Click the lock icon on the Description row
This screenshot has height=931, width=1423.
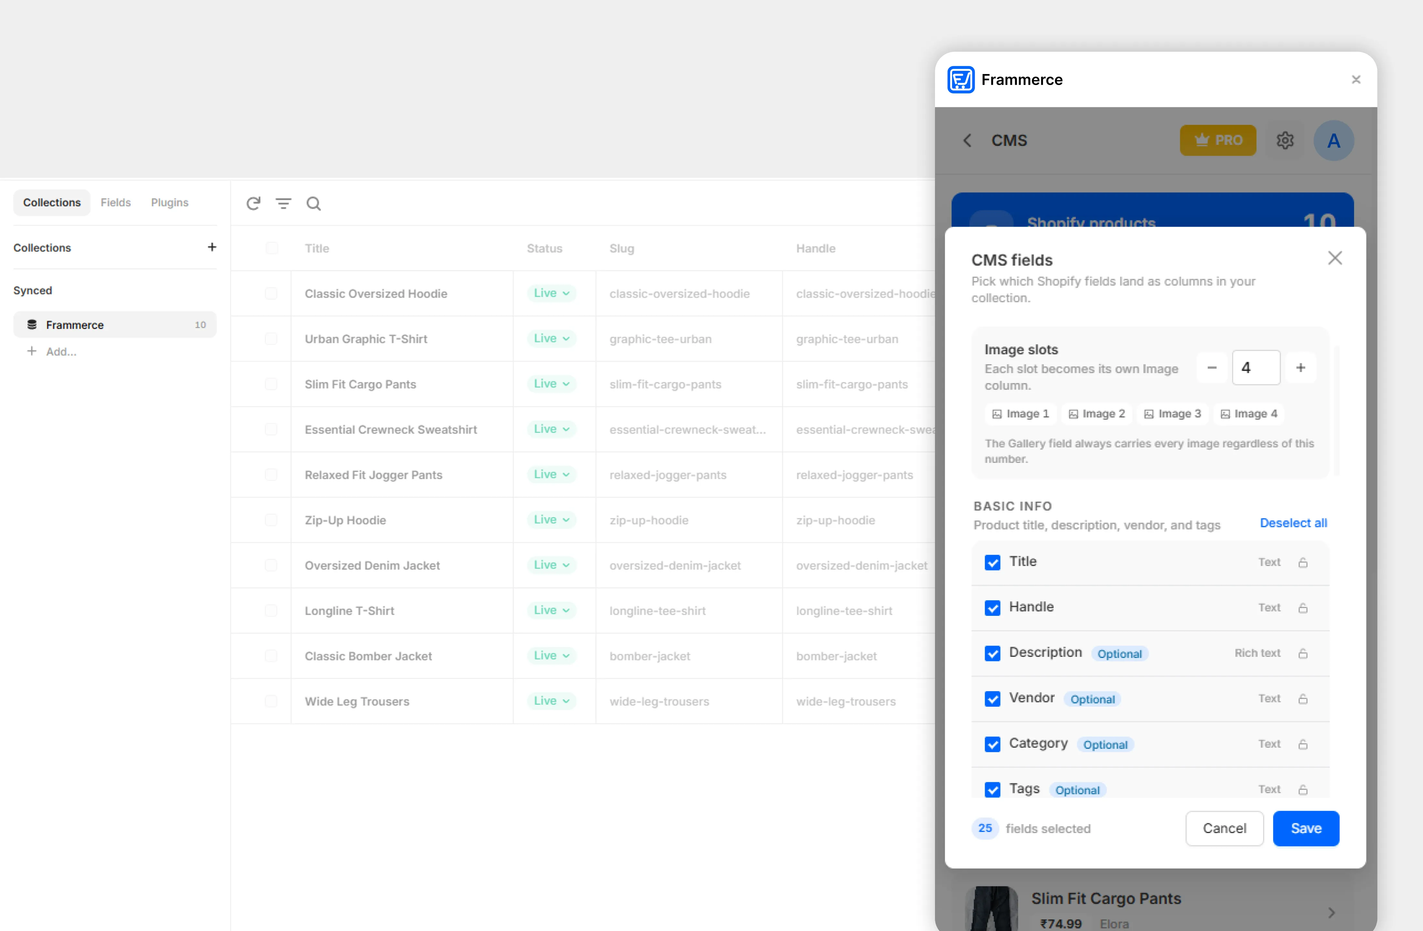(1303, 653)
